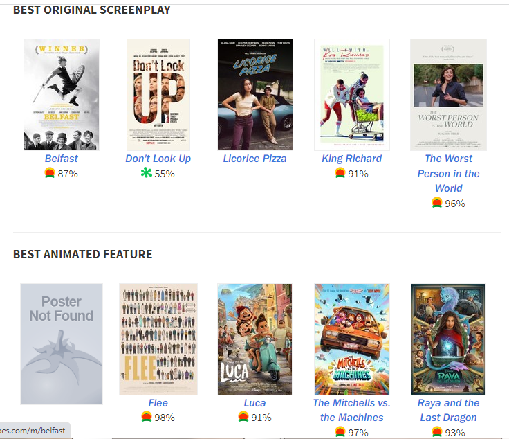The width and height of the screenshot is (509, 439).
Task: Open Raya and the Last Dragon poster
Action: tap(448, 339)
